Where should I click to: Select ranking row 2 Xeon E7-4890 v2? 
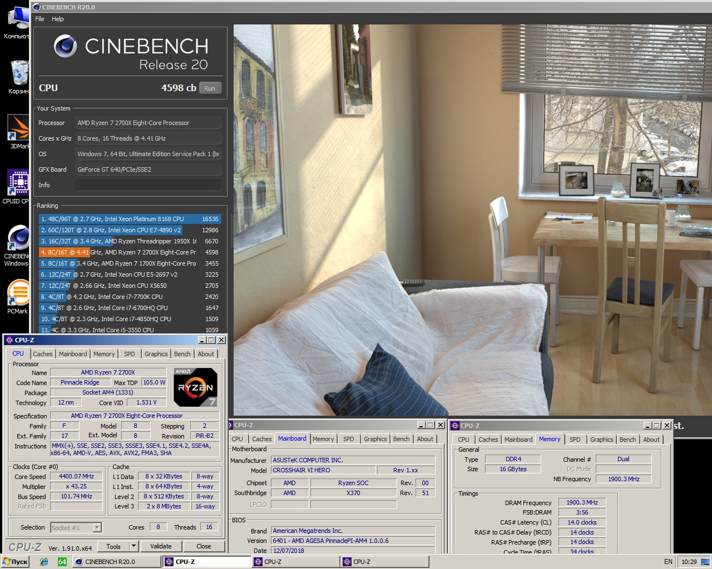coord(130,230)
